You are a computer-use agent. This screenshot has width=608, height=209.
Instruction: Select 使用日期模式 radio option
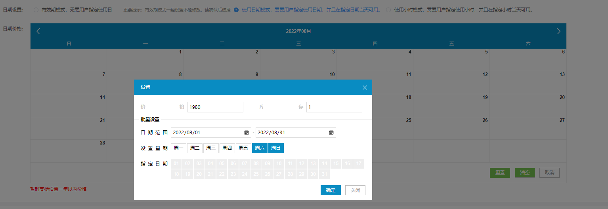point(236,10)
